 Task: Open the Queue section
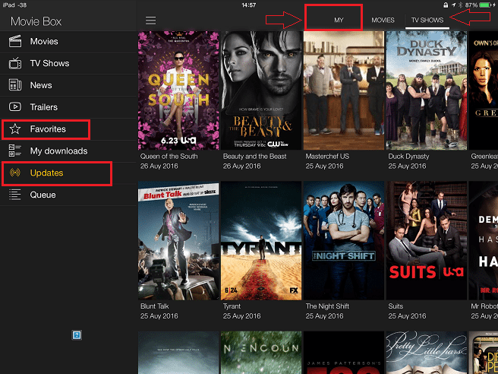pyautogui.click(x=68, y=195)
